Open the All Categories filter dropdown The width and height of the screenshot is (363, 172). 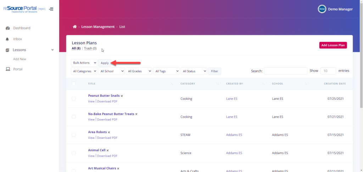click(x=84, y=71)
